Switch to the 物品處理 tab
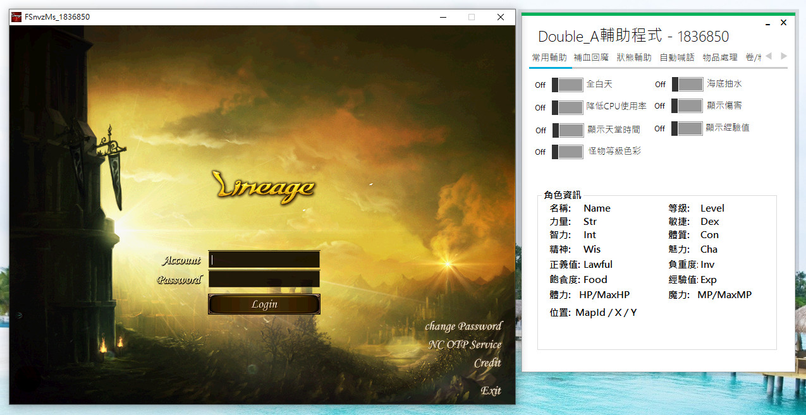This screenshot has height=415, width=806. [720, 57]
